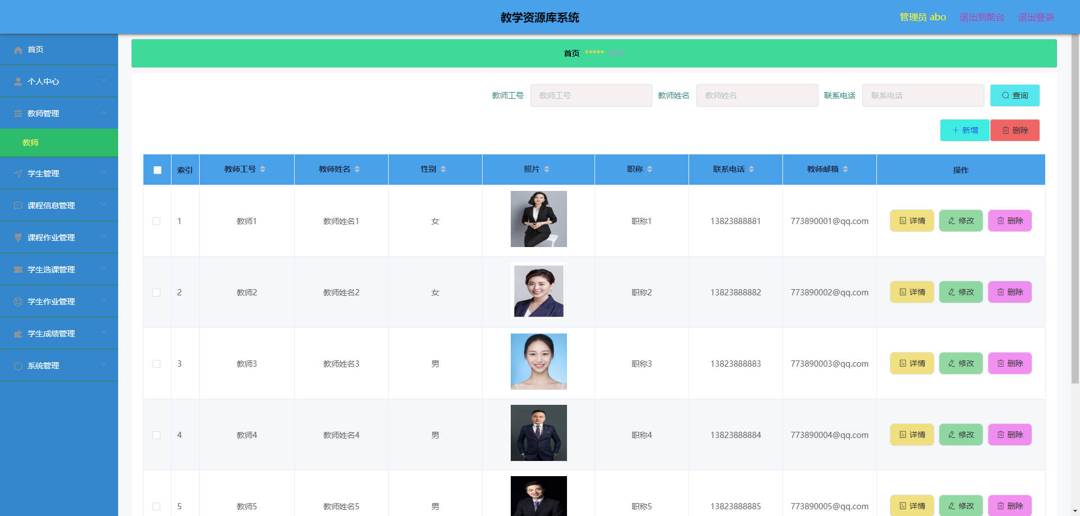Click 删除 for 教师3 row
This screenshot has width=1080, height=516.
pyautogui.click(x=1010, y=363)
